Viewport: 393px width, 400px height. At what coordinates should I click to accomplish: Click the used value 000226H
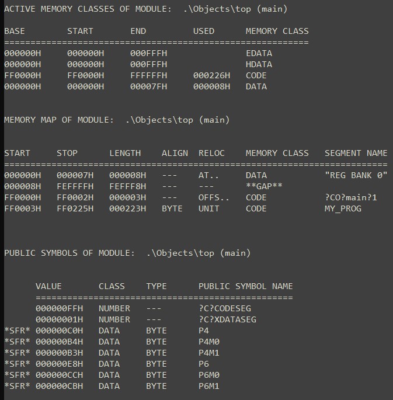pos(211,75)
